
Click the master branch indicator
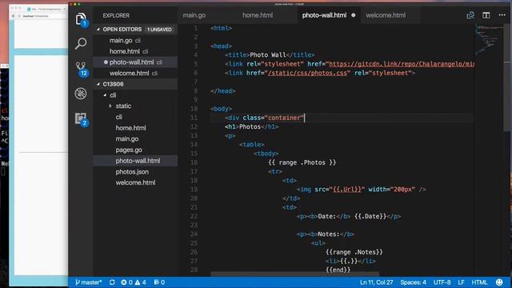click(88, 282)
